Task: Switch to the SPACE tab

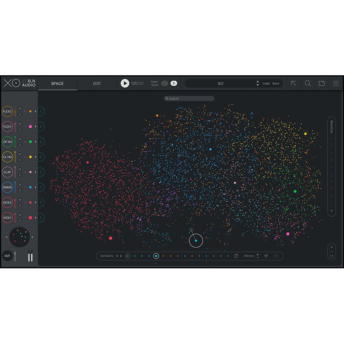Action: click(x=57, y=83)
